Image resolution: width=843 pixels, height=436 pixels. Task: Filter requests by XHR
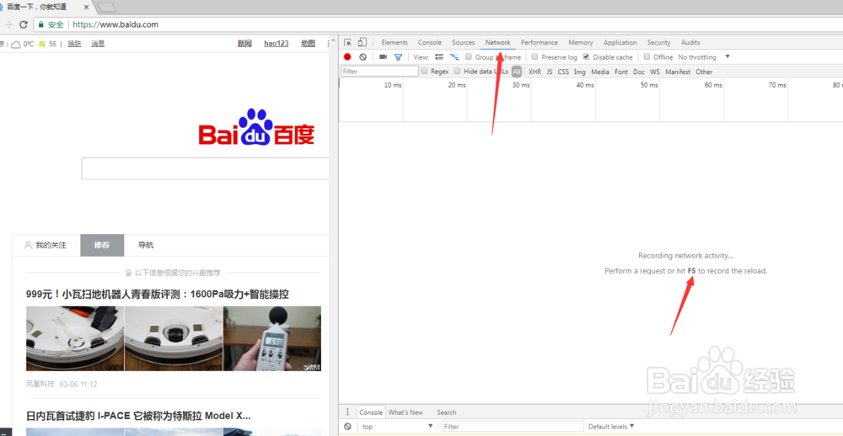[x=535, y=72]
